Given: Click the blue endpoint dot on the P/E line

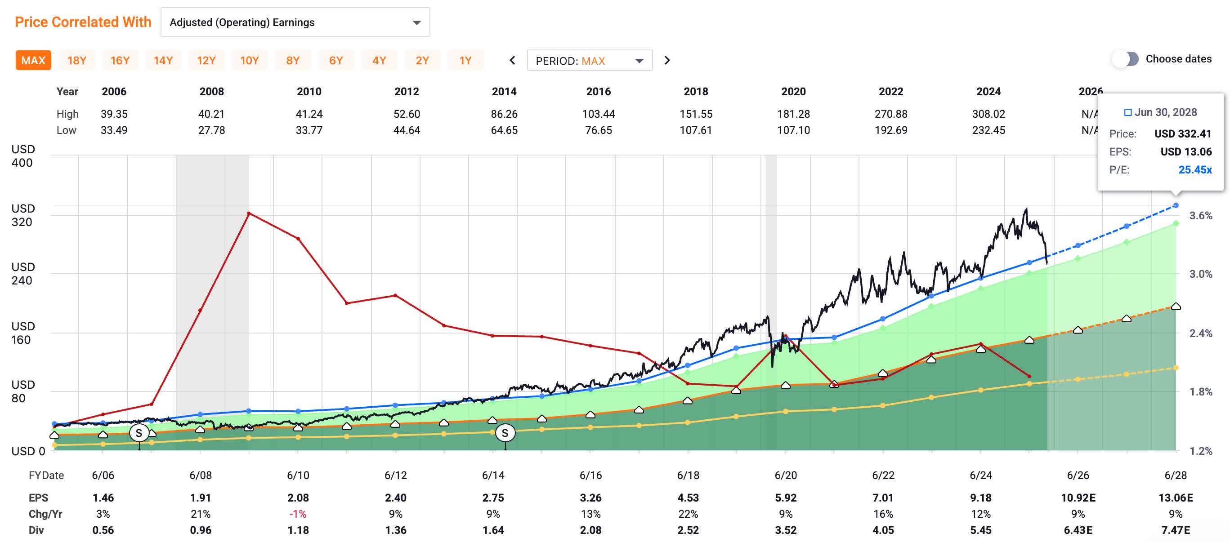Looking at the screenshot, I should point(1175,206).
